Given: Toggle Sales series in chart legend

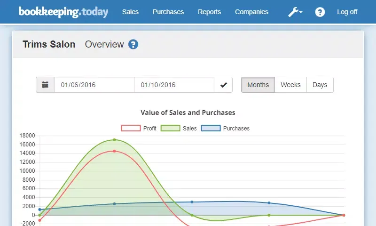Looking at the screenshot, I should point(179,128).
